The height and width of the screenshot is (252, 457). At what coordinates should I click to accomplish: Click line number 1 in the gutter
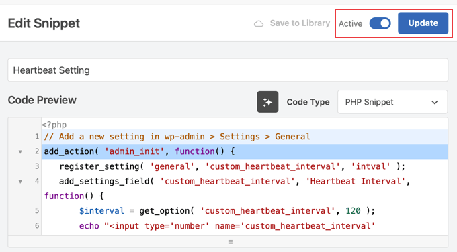click(37, 137)
